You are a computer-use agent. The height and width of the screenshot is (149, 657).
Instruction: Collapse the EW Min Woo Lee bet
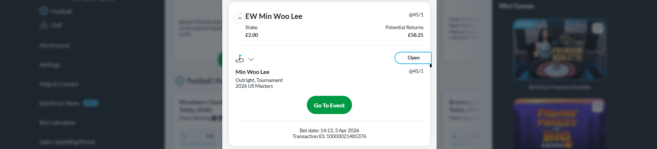click(x=240, y=18)
